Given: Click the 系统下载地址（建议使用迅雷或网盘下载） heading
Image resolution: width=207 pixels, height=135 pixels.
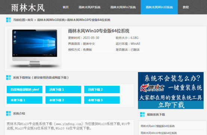Looking at the screenshot, I should (41, 78).
